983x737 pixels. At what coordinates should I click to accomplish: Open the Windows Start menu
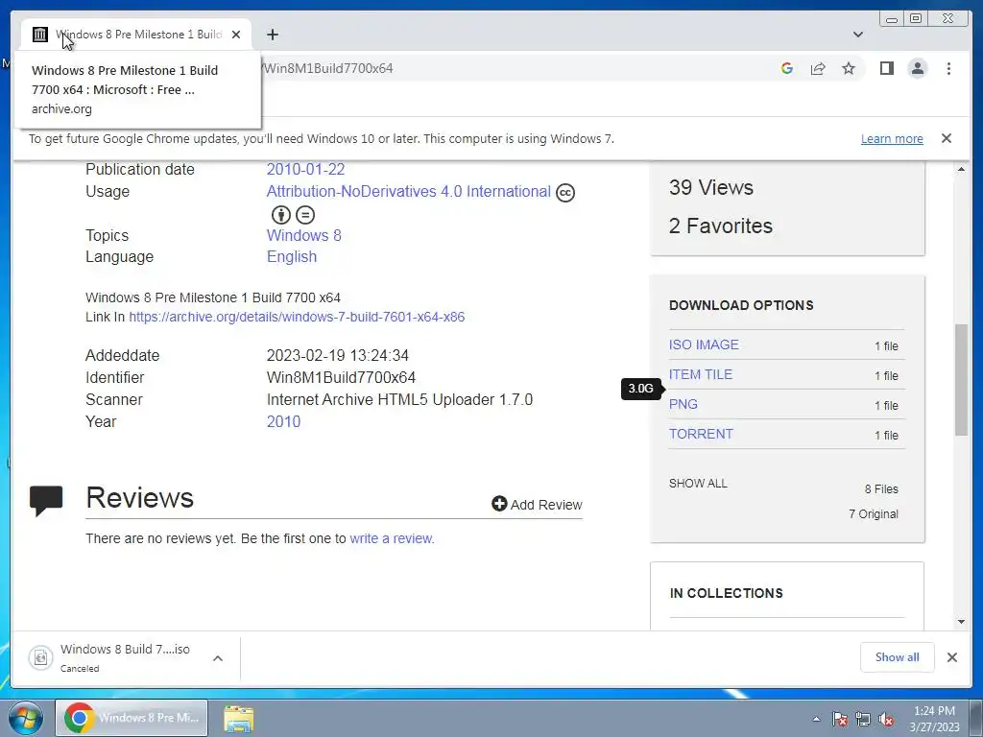26,718
